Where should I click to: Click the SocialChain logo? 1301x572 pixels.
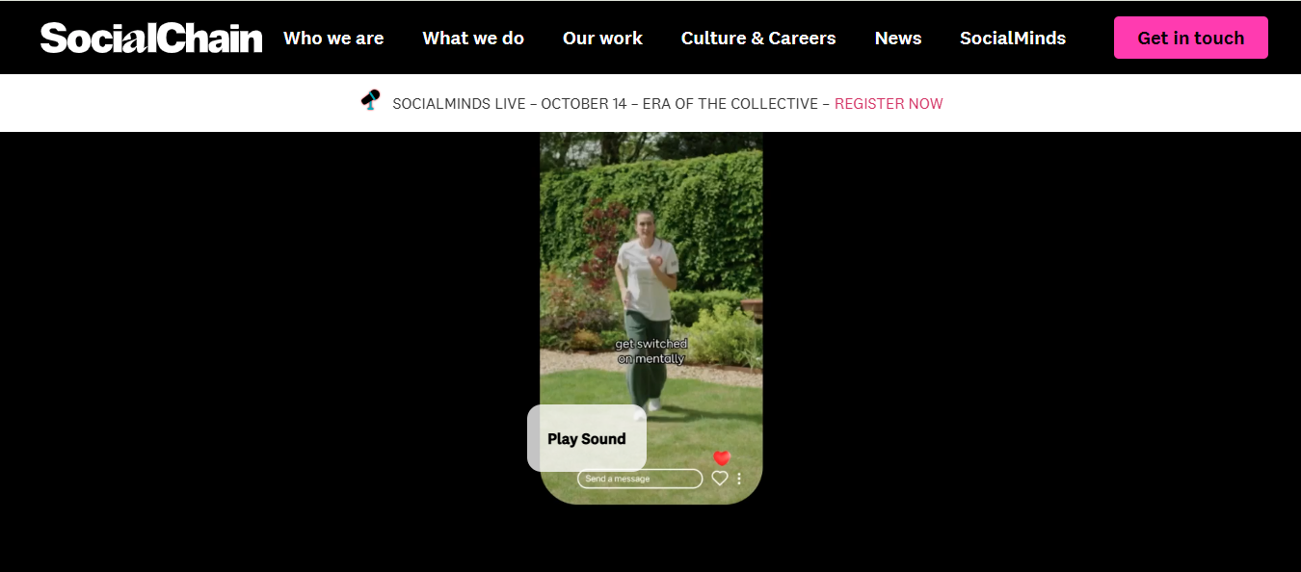coord(151,38)
